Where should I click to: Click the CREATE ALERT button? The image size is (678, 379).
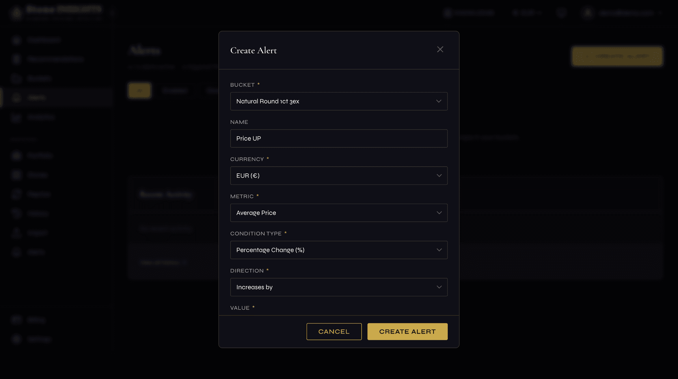pos(407,331)
